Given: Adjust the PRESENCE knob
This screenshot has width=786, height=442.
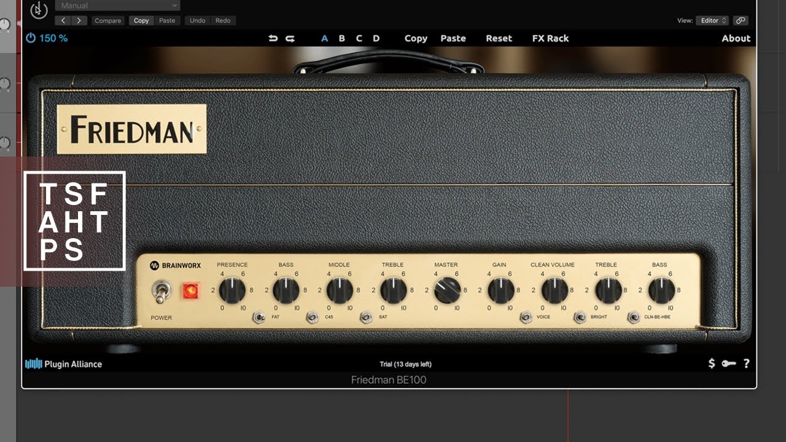Looking at the screenshot, I should [x=232, y=290].
